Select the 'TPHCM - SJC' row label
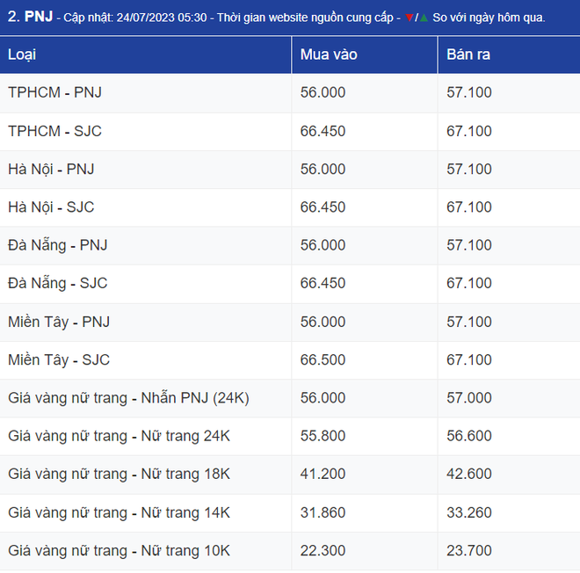 click(x=54, y=131)
